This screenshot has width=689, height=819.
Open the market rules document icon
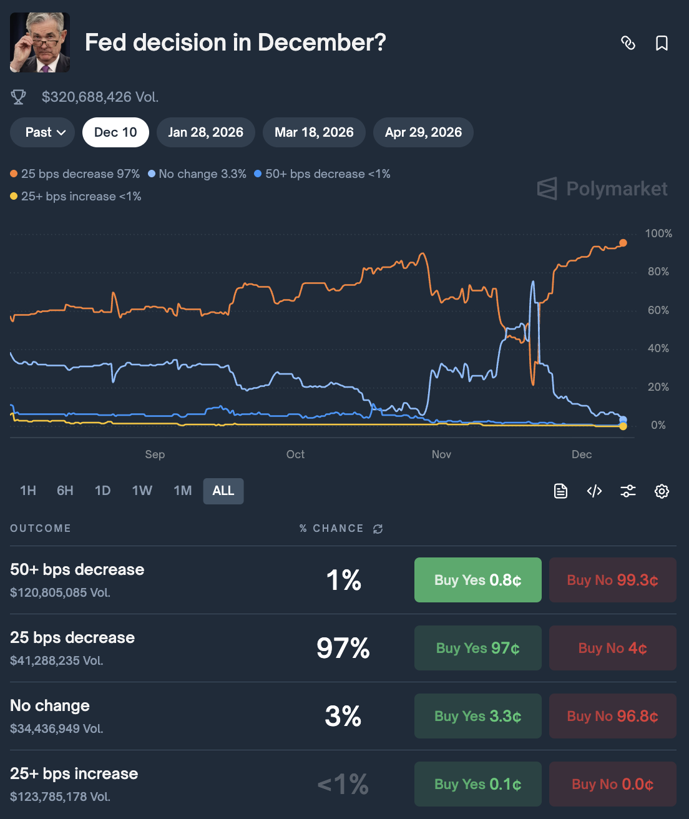560,491
